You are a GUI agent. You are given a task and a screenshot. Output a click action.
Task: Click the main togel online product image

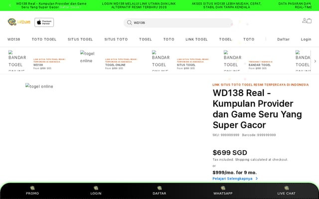(39, 86)
